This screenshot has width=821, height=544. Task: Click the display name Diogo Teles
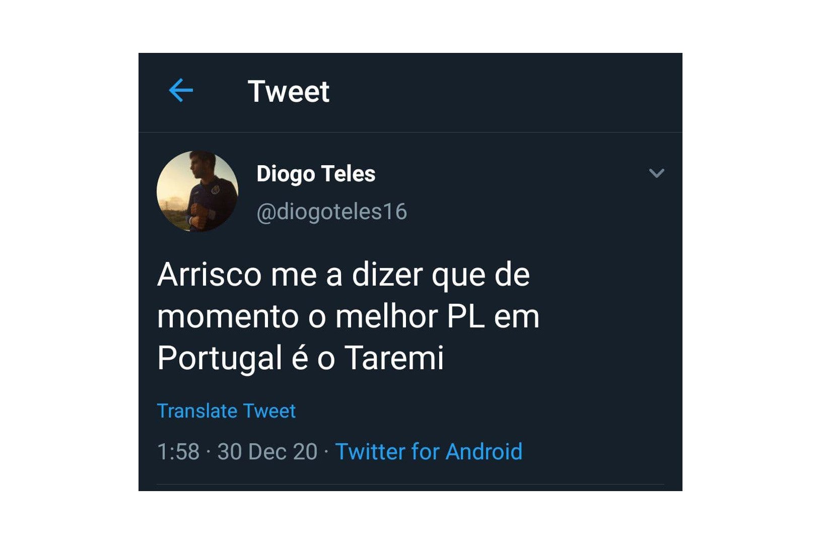tap(316, 174)
